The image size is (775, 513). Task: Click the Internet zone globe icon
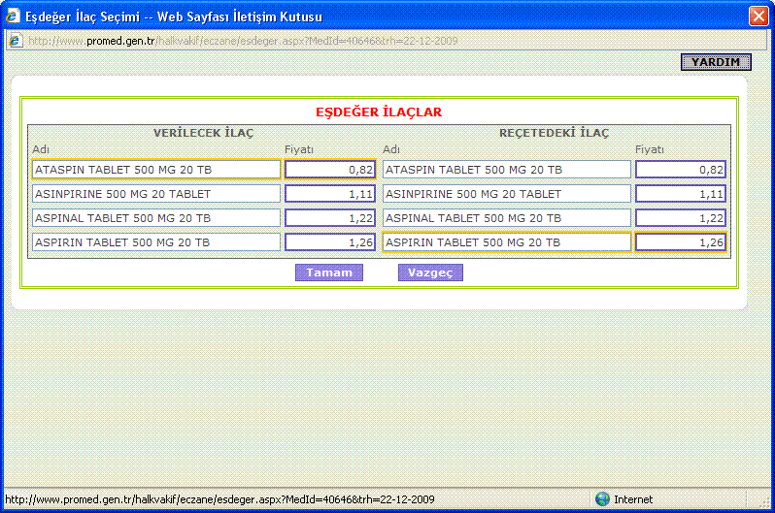click(602, 499)
